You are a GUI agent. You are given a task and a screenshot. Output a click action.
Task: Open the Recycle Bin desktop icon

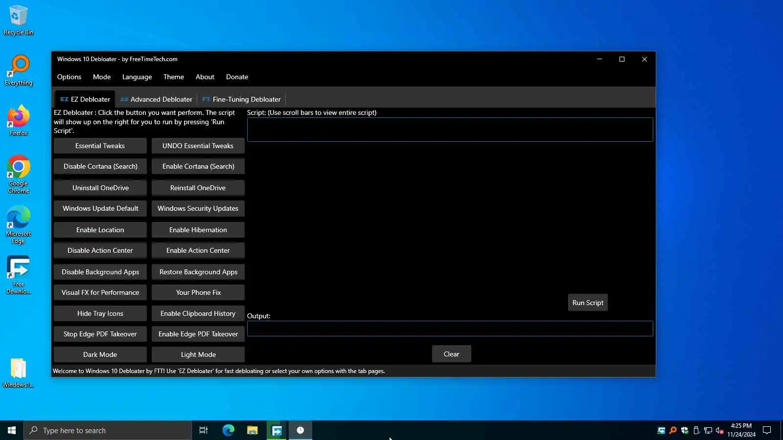point(19,21)
